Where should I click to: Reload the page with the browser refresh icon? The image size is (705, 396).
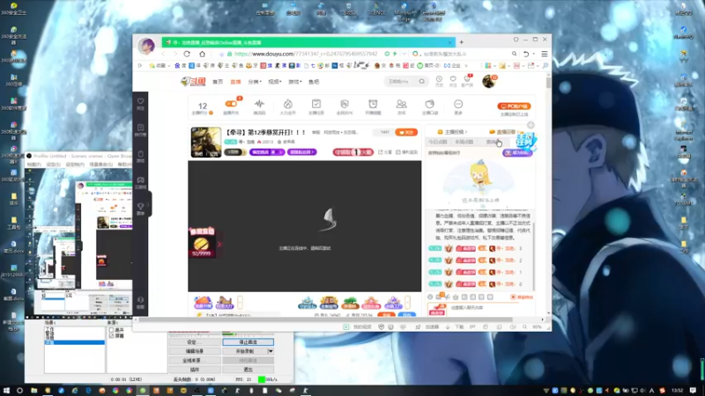pos(187,54)
